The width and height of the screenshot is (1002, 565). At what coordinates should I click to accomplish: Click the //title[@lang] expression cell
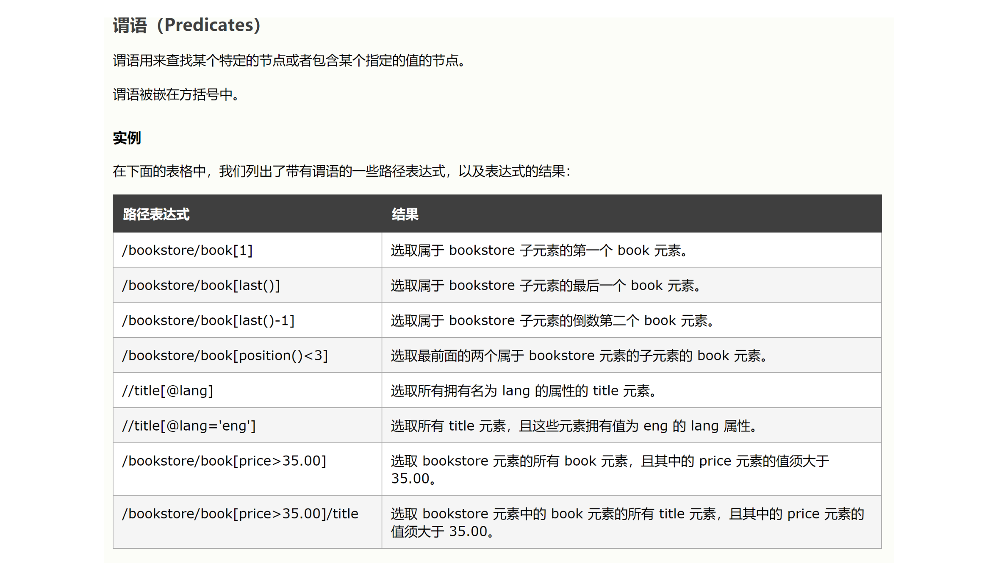[x=167, y=391]
